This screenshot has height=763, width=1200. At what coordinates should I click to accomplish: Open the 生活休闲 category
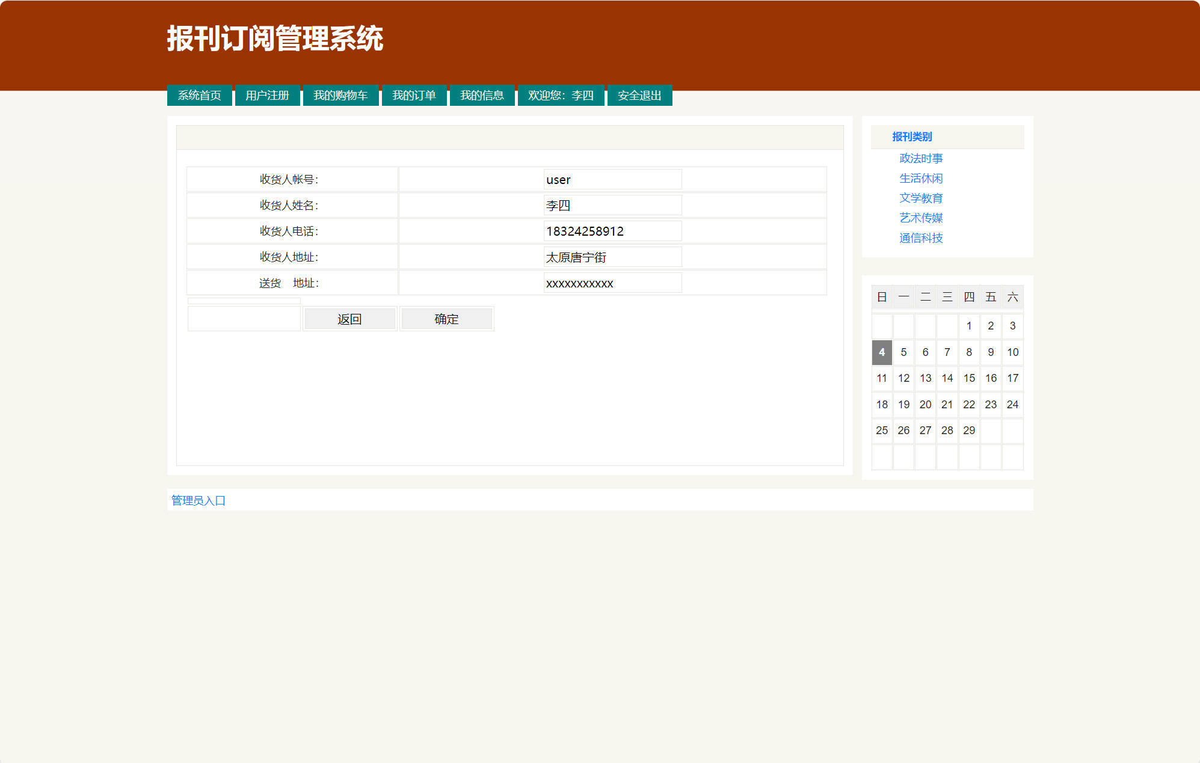click(x=920, y=178)
